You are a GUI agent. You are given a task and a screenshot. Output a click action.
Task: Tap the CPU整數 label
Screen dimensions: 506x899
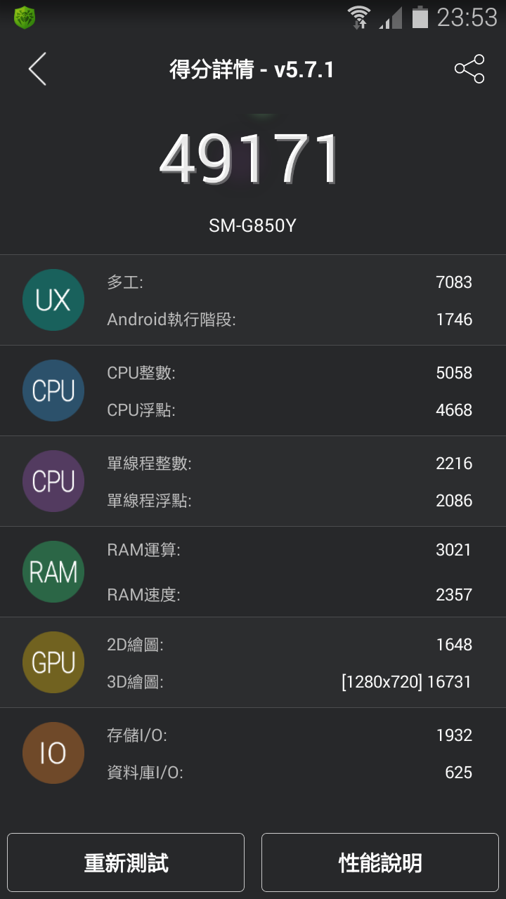click(141, 373)
